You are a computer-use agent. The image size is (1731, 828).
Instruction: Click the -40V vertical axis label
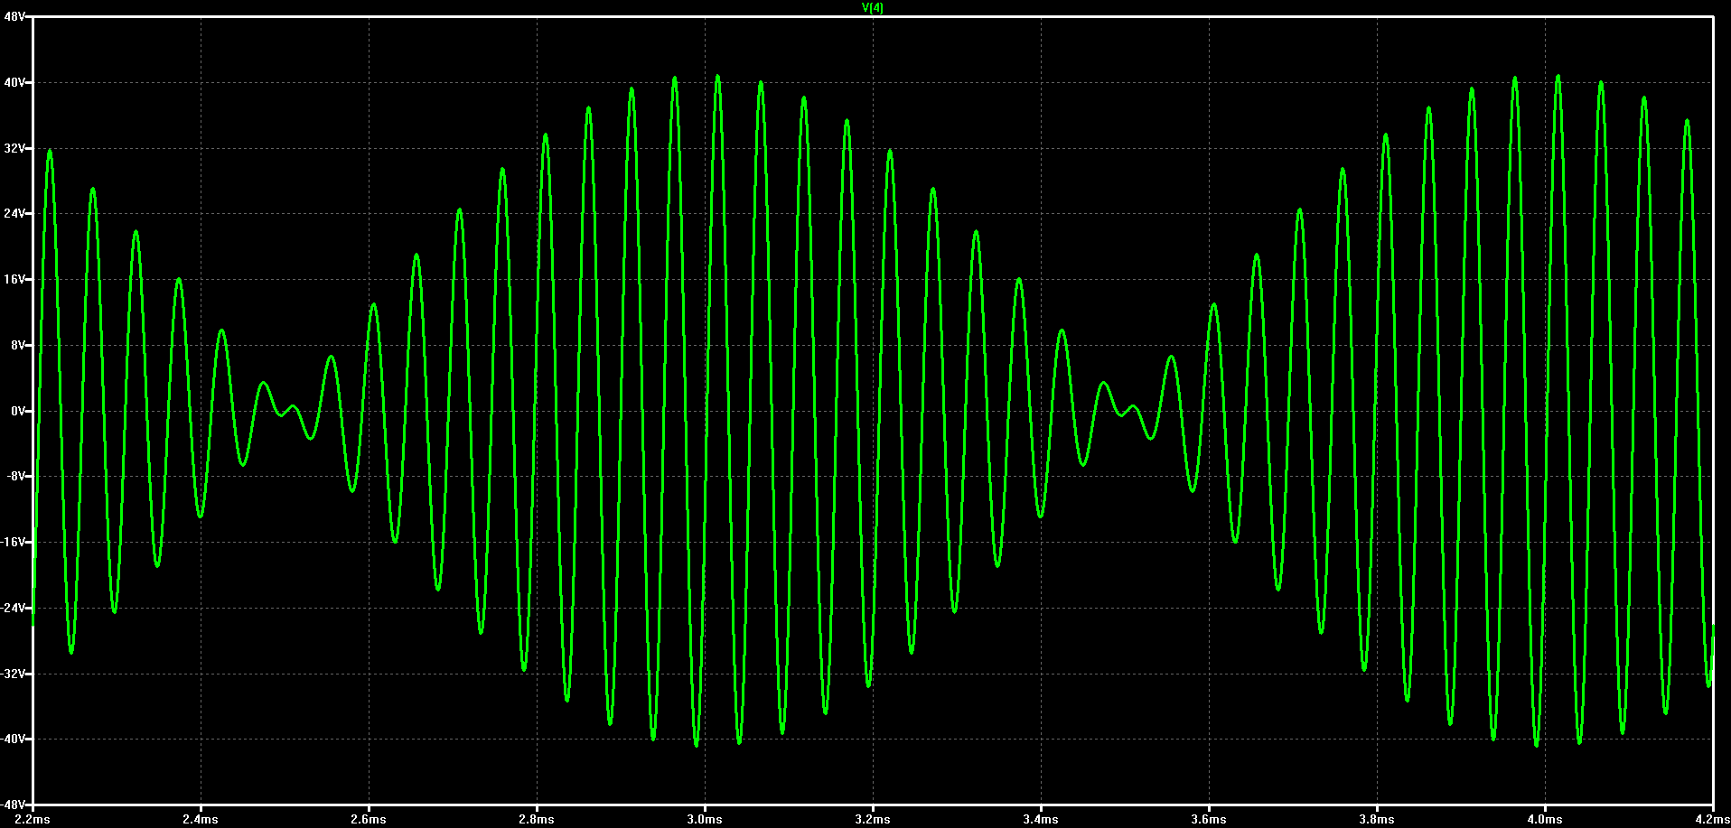[14, 739]
